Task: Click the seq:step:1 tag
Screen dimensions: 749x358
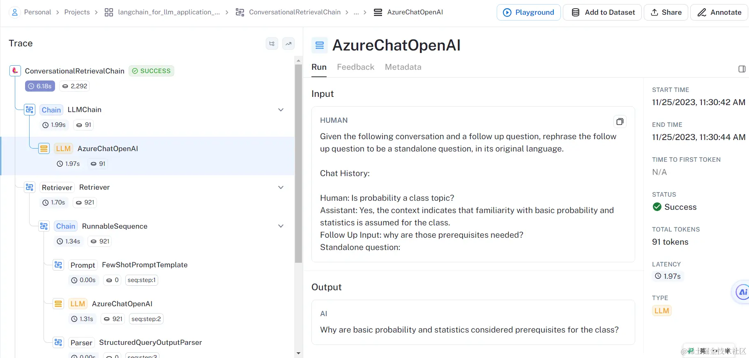Action: [x=141, y=280]
